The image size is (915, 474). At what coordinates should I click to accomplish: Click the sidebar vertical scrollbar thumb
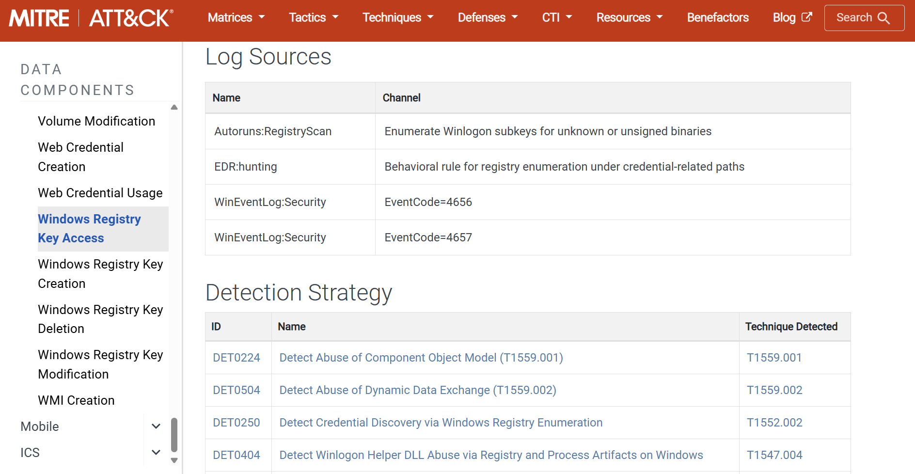click(x=174, y=435)
